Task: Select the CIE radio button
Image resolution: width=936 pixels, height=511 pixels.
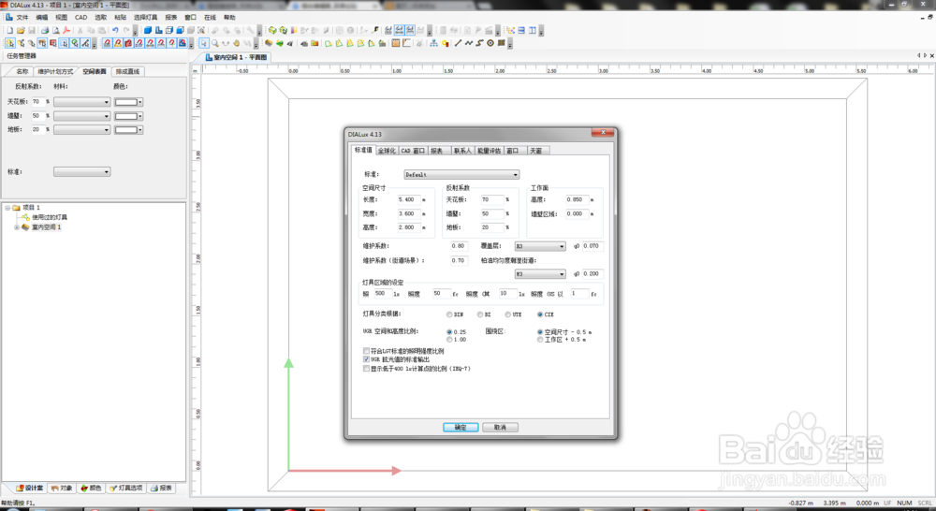Action: coord(540,314)
